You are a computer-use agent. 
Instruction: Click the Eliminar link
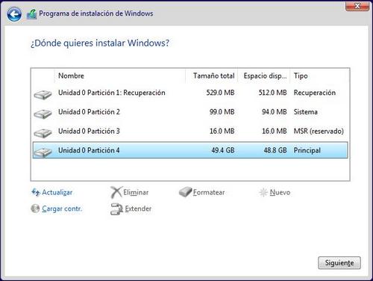[x=136, y=192]
